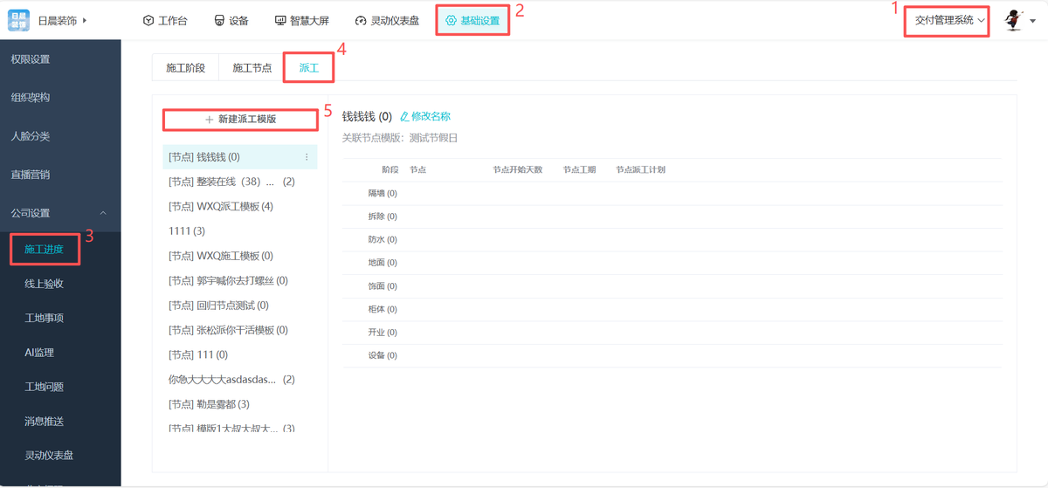Click the user avatar in top right
The width and height of the screenshot is (1048, 488).
click(x=1013, y=20)
